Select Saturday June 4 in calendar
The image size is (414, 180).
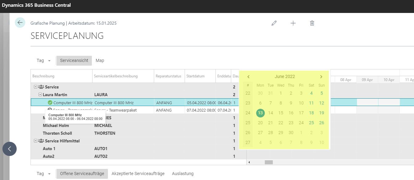(x=311, y=93)
